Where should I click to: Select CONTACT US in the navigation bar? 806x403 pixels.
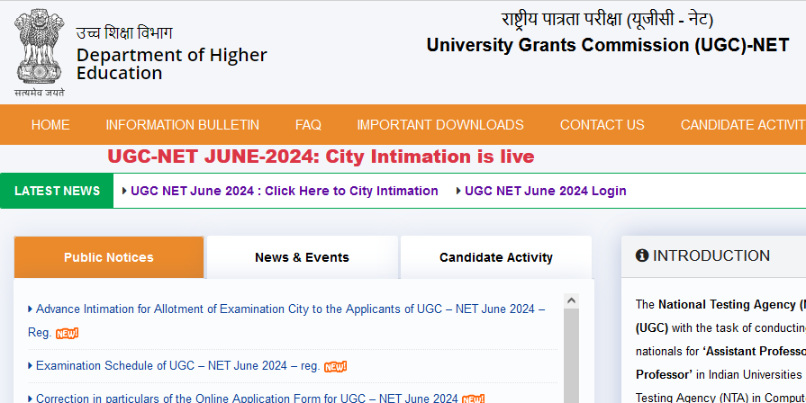(602, 125)
